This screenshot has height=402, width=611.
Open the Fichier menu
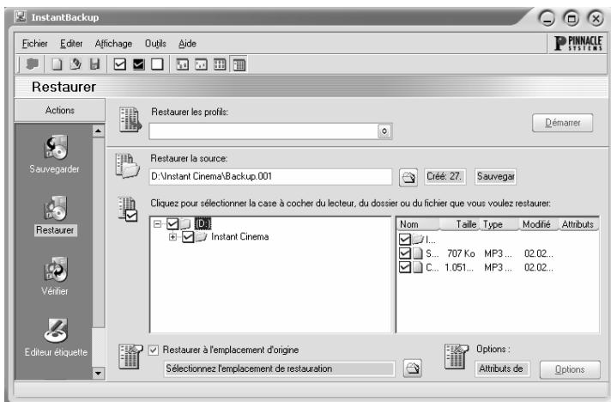pos(34,44)
